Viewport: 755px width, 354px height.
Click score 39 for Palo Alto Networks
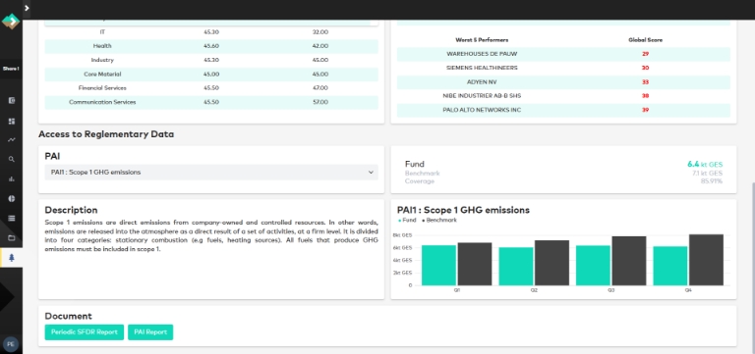point(645,110)
